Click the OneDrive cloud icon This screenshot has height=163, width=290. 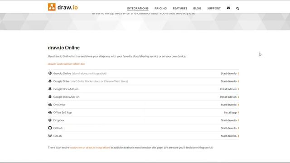click(x=50, y=105)
